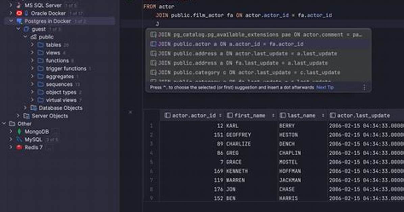Screen dimensions: 404x212
Task: Expand the Server Objects node
Action: coord(18,116)
